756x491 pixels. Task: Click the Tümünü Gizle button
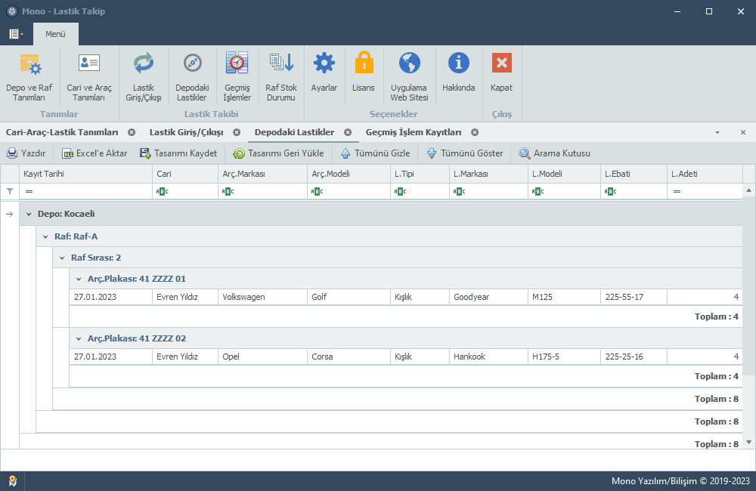pos(375,153)
